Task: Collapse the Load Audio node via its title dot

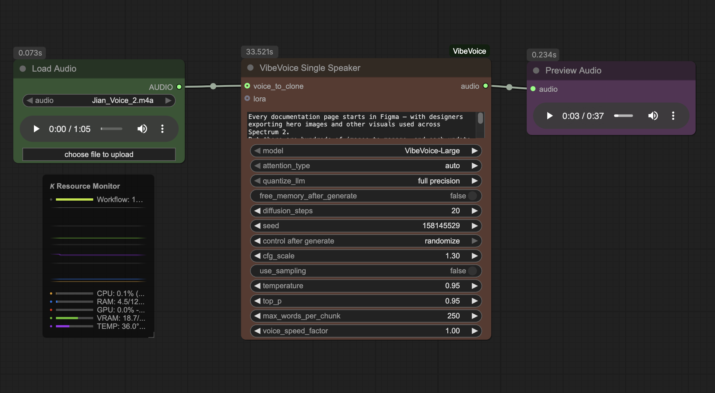Action: [x=22, y=68]
